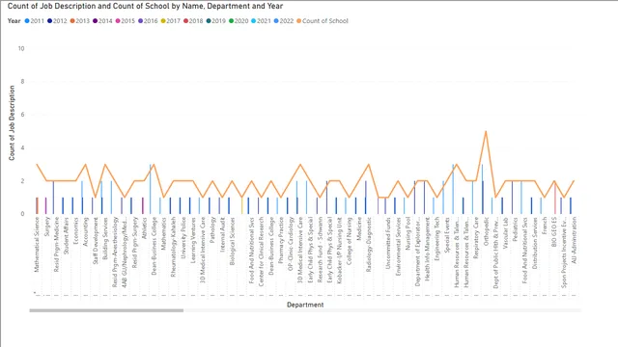The image size is (618, 347).
Task: Click the horizontal scrollbar thumb below the chart
Action: coord(106,310)
